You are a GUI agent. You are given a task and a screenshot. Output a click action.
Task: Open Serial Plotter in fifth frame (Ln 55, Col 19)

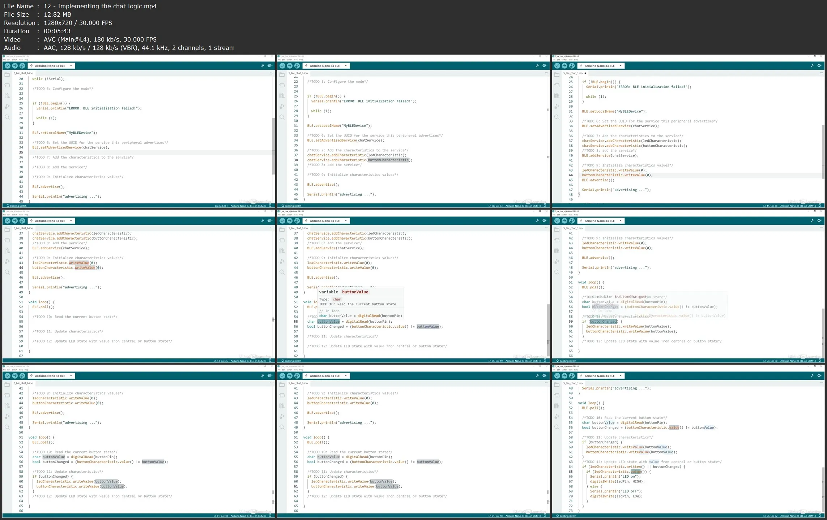(x=537, y=221)
